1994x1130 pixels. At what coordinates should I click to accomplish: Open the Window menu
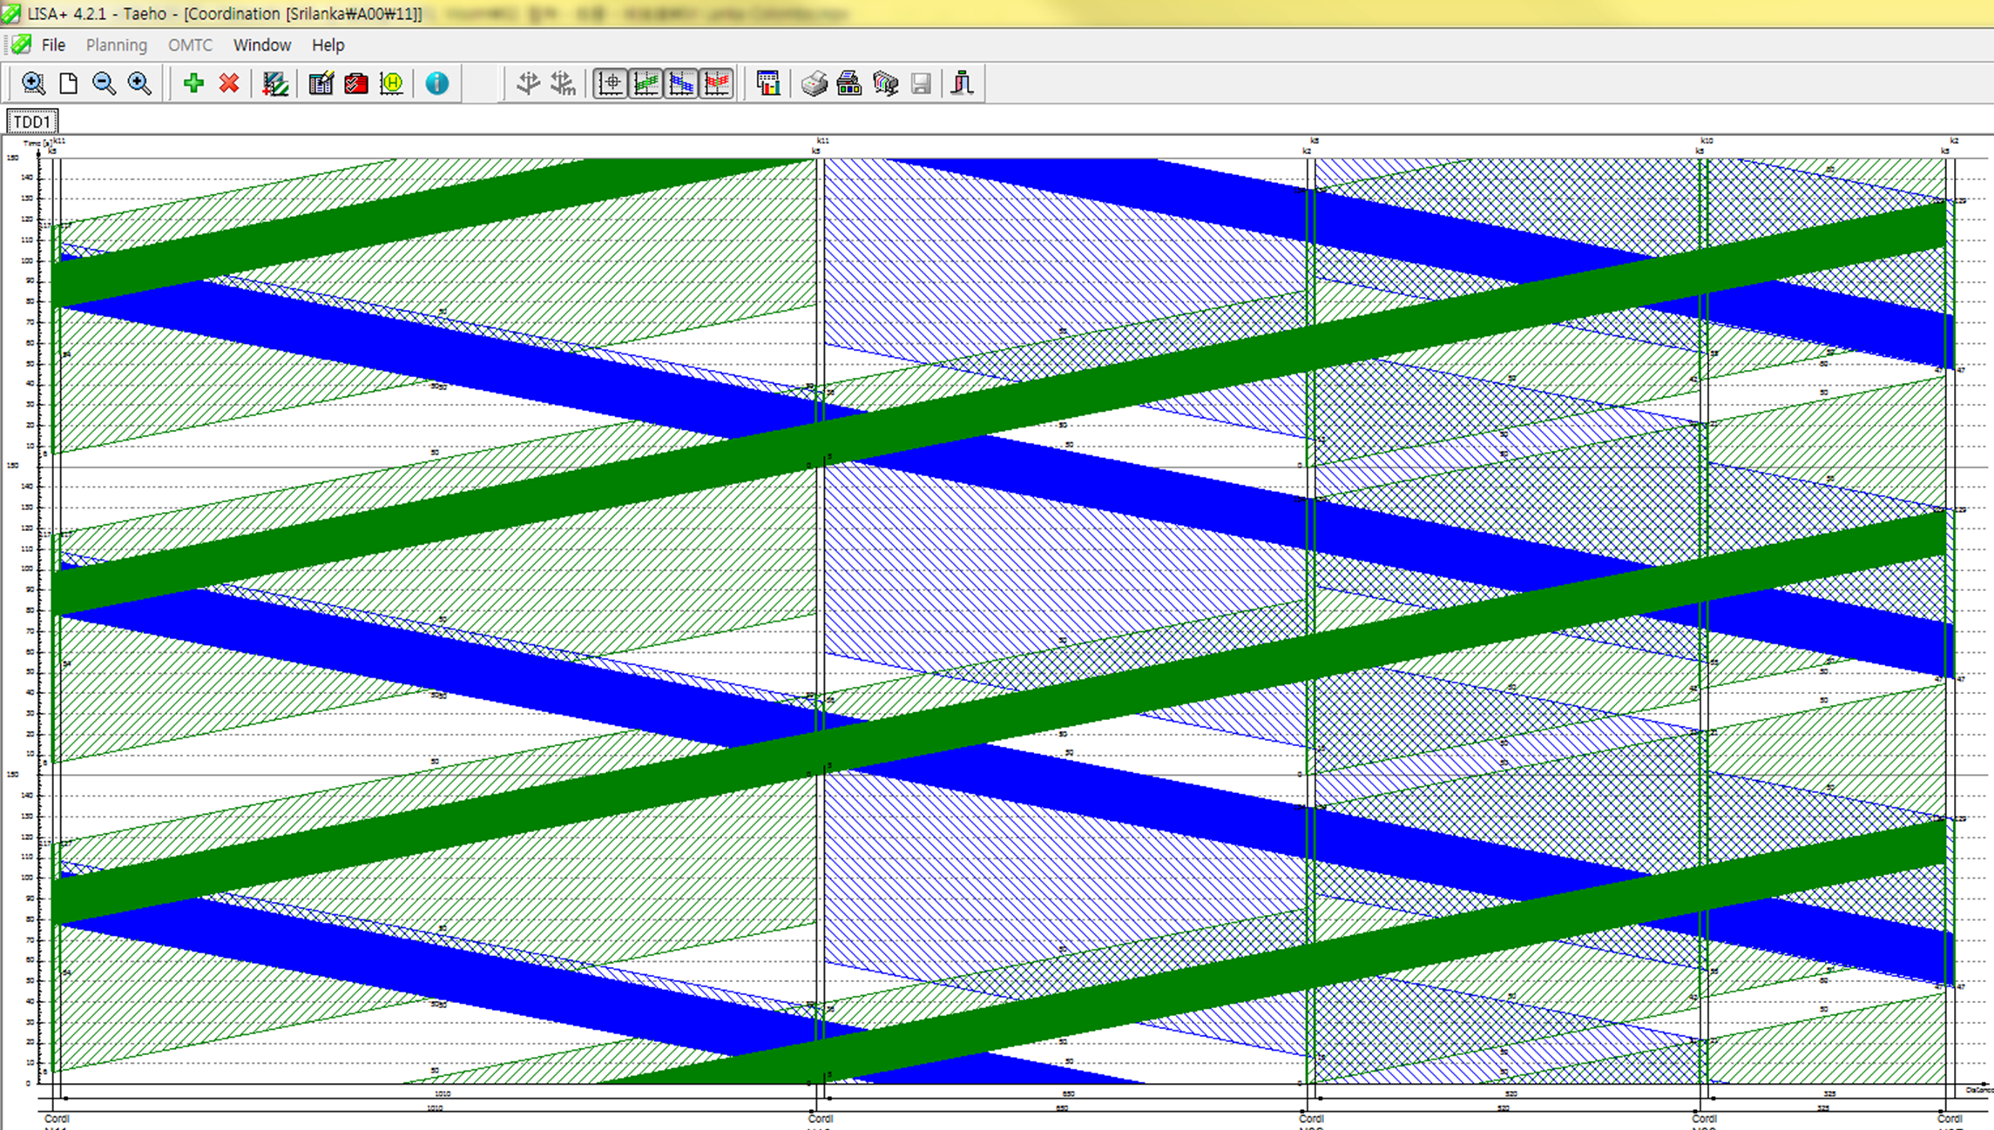261,45
